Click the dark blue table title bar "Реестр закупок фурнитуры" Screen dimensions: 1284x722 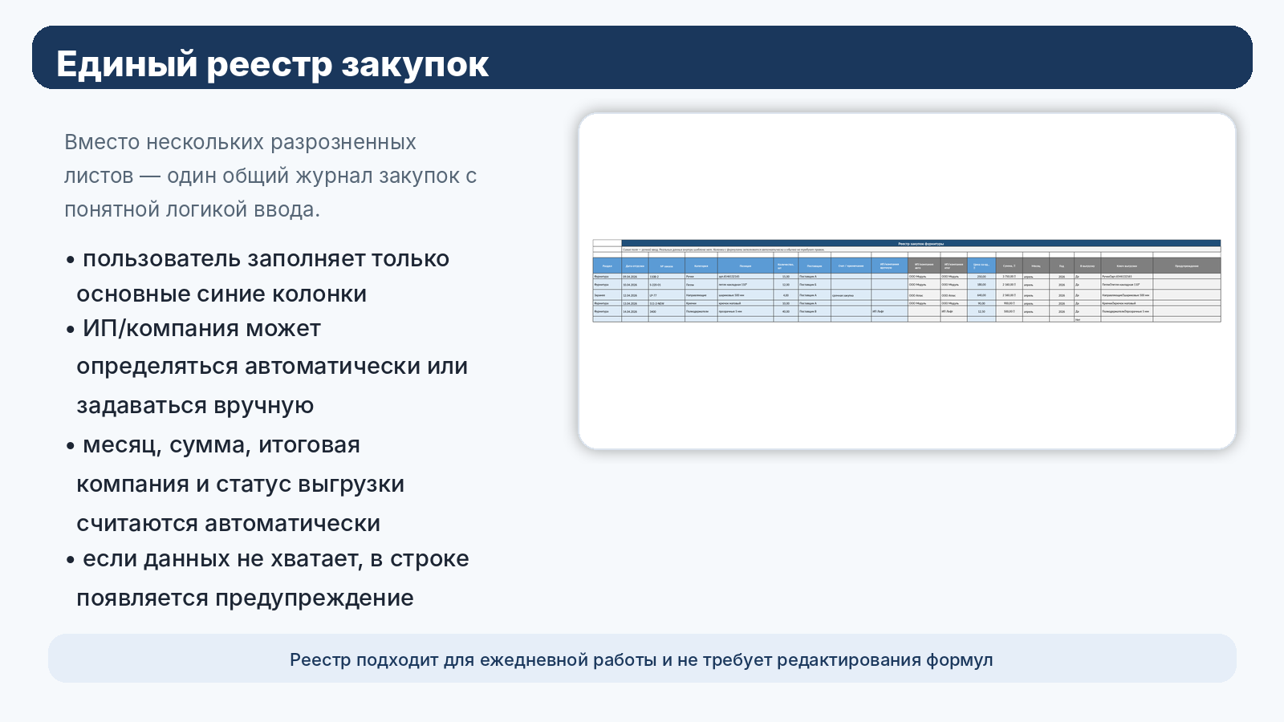coord(920,243)
